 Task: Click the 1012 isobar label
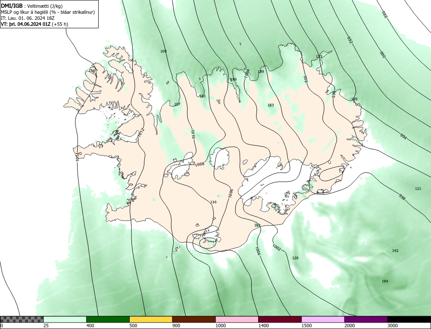tap(141, 133)
